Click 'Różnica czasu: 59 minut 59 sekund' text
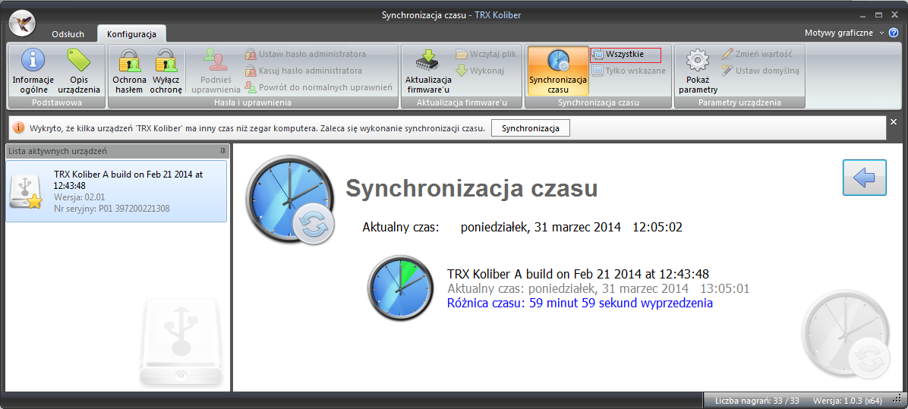Image resolution: width=908 pixels, height=409 pixels. point(580,303)
